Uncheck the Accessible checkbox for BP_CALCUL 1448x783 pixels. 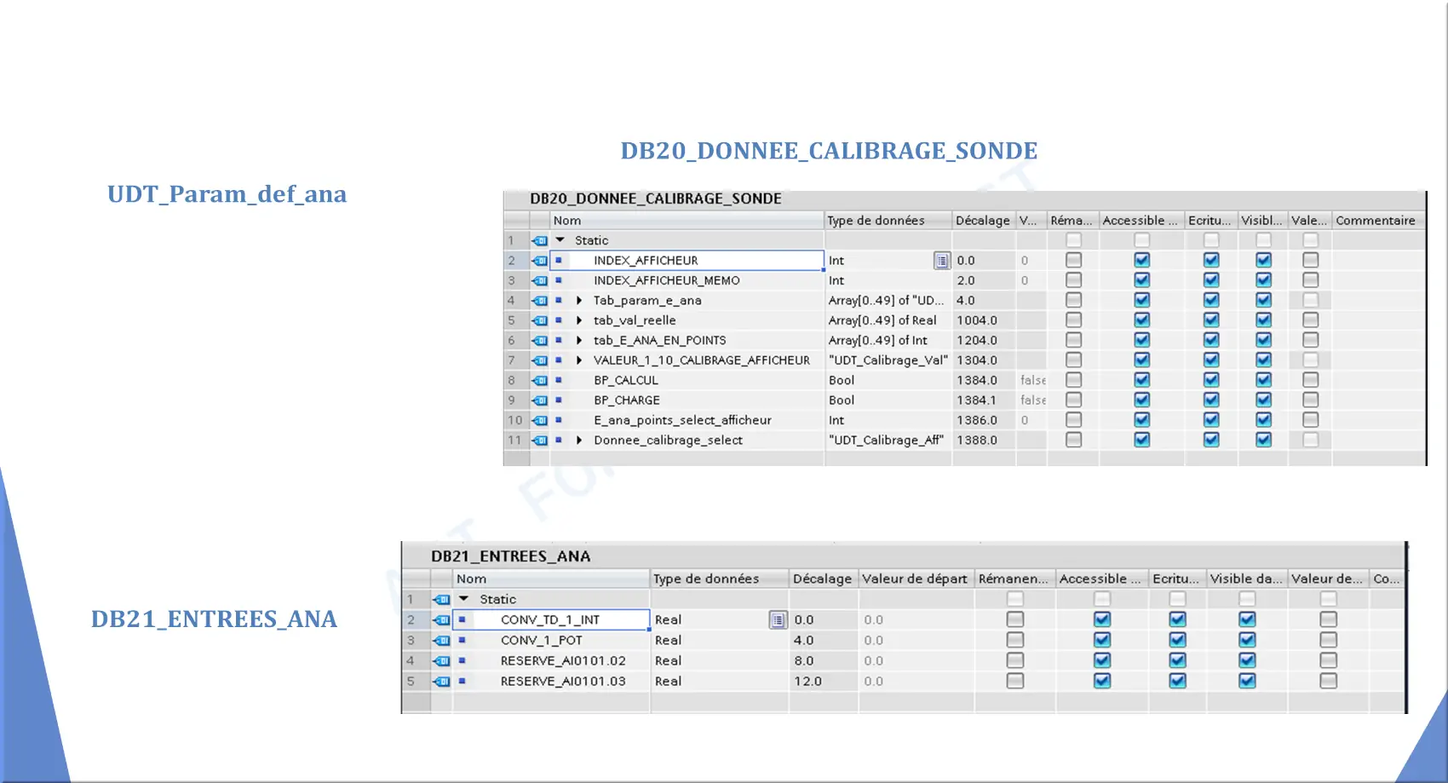(1142, 380)
